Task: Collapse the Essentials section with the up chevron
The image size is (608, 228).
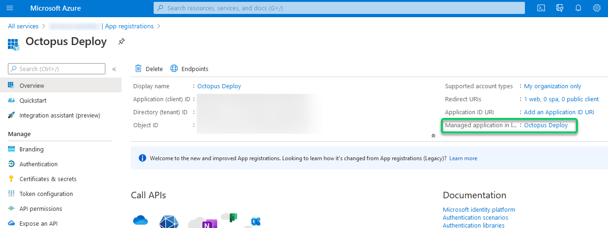Action: (433, 136)
